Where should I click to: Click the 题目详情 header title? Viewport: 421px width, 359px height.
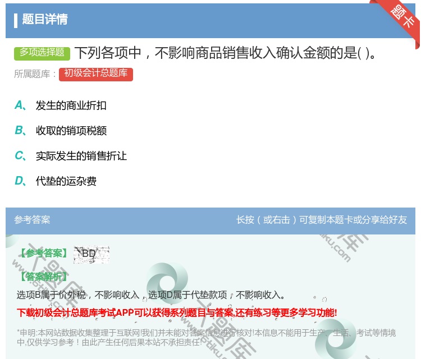click(x=45, y=19)
